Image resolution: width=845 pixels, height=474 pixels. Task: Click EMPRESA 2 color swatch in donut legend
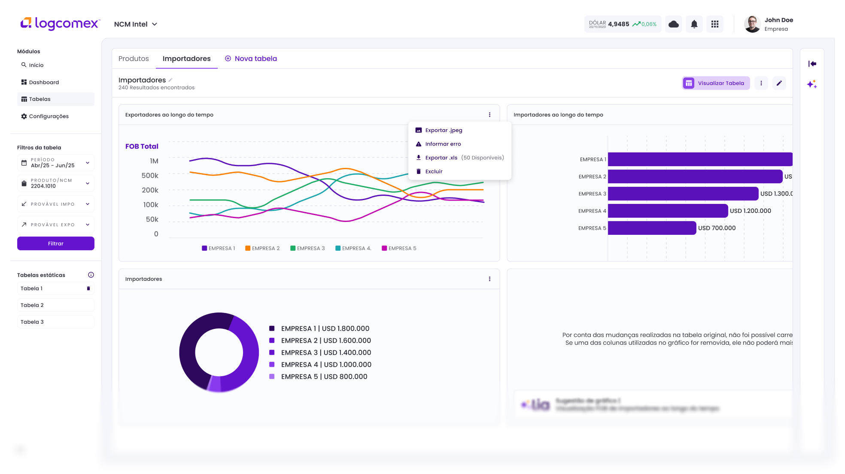click(272, 340)
